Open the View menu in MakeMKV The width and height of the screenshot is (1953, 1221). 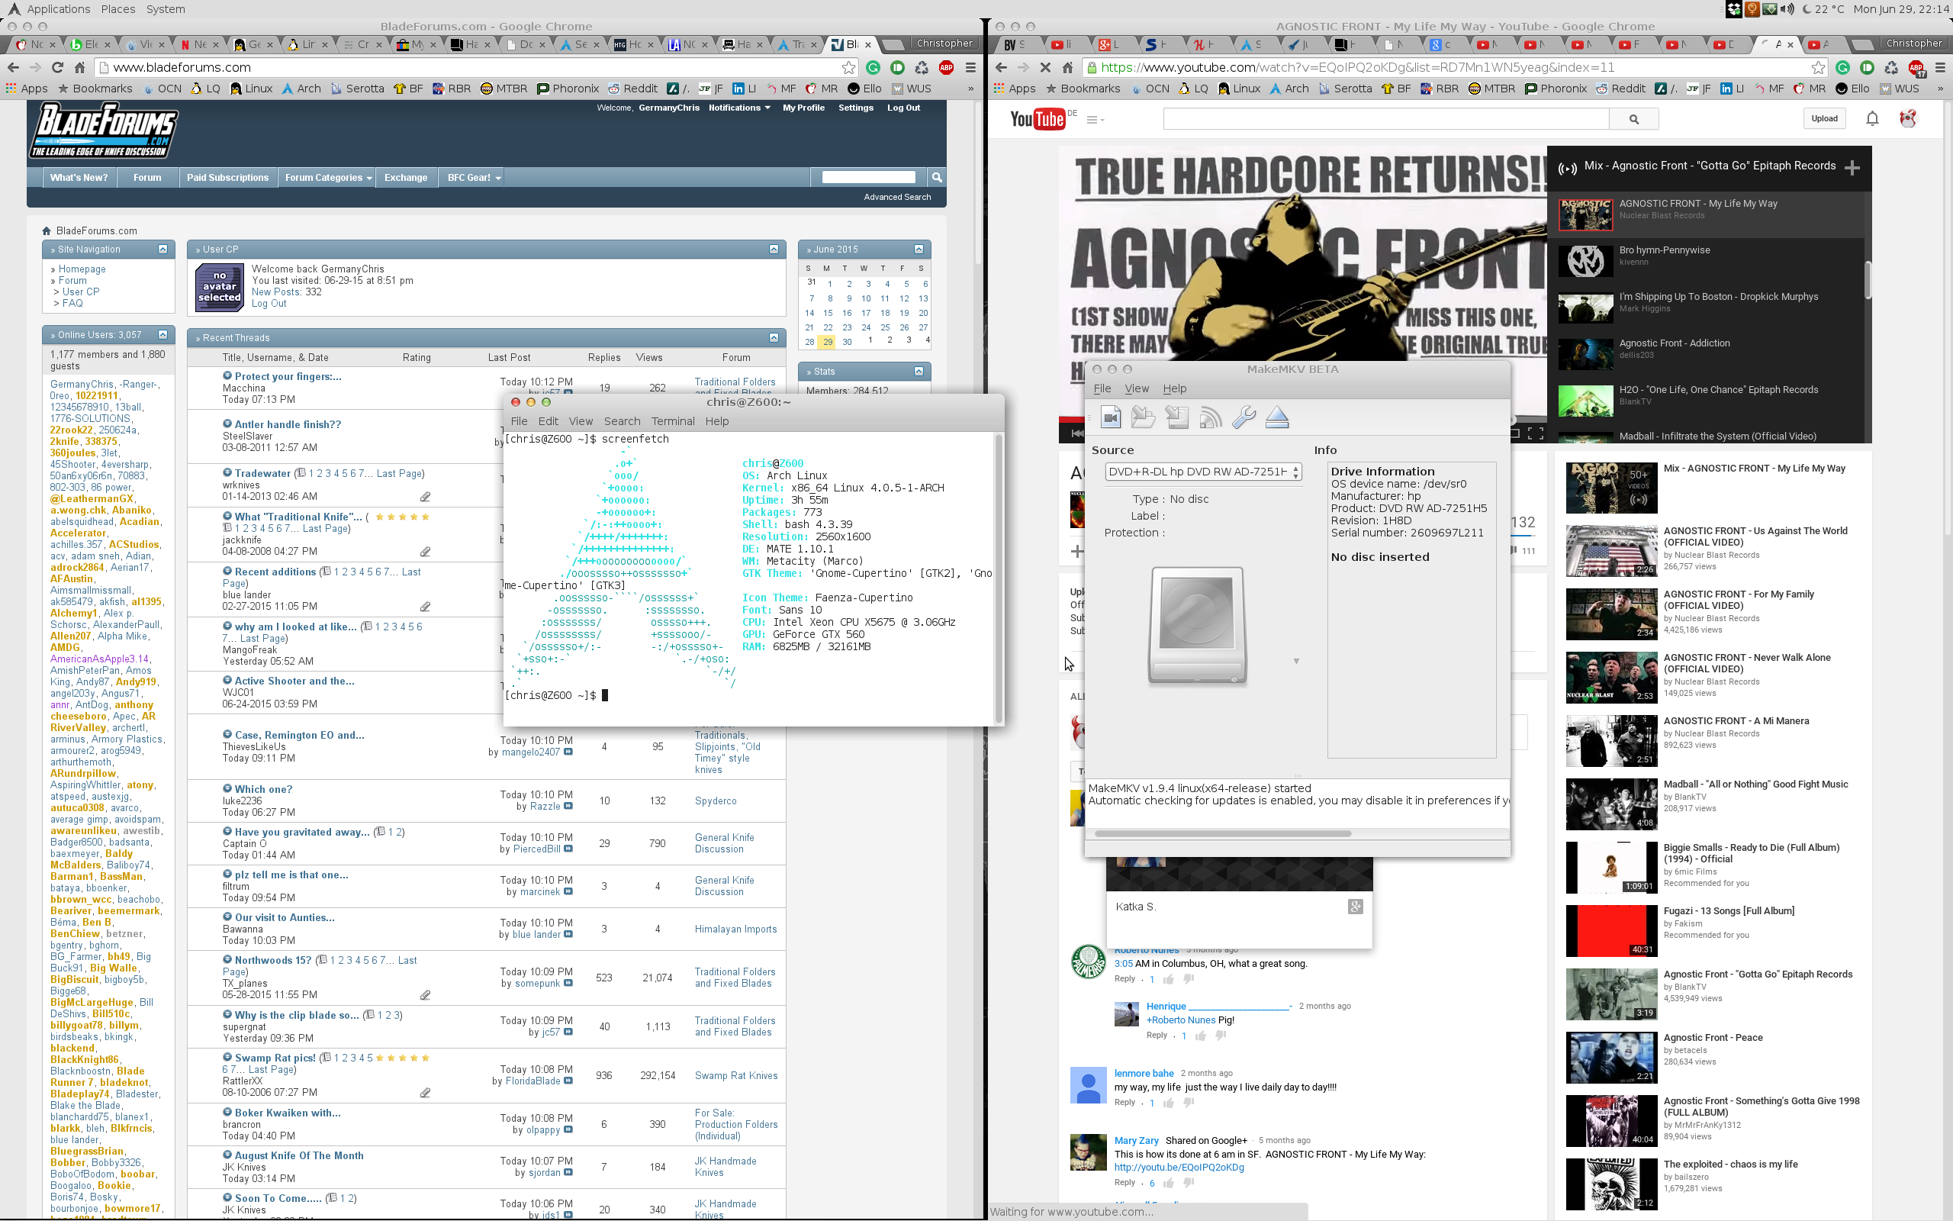(1136, 388)
